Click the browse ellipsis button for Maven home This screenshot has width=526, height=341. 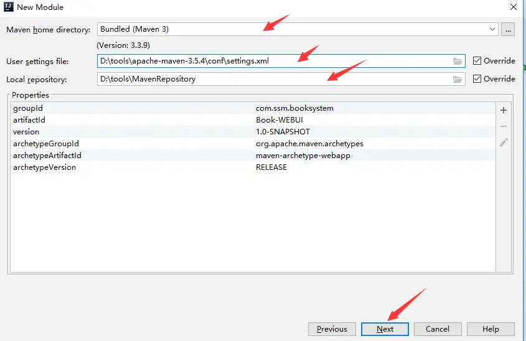pyautogui.click(x=508, y=29)
